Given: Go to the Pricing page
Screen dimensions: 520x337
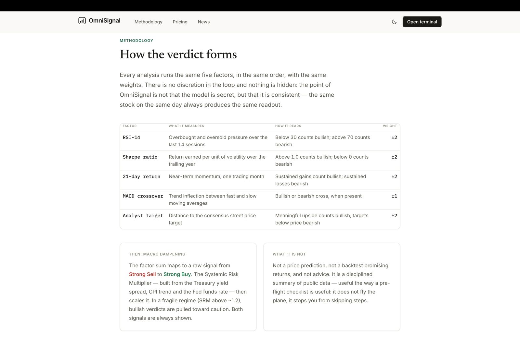Looking at the screenshot, I should tap(180, 22).
